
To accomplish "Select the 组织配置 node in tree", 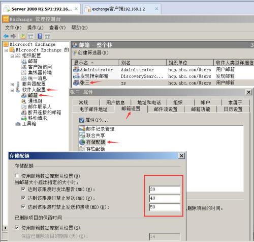I will tap(31, 56).
